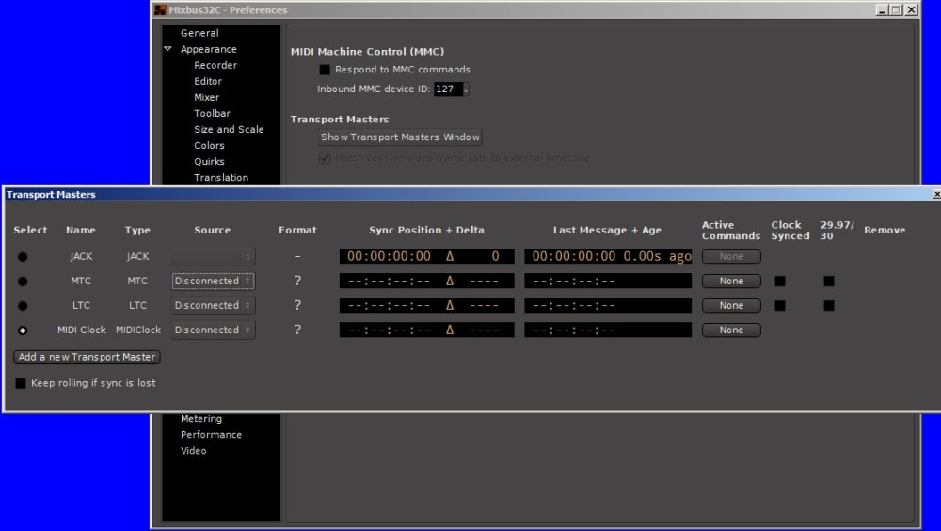Select the MIDI Clock transport master radio button

click(23, 330)
